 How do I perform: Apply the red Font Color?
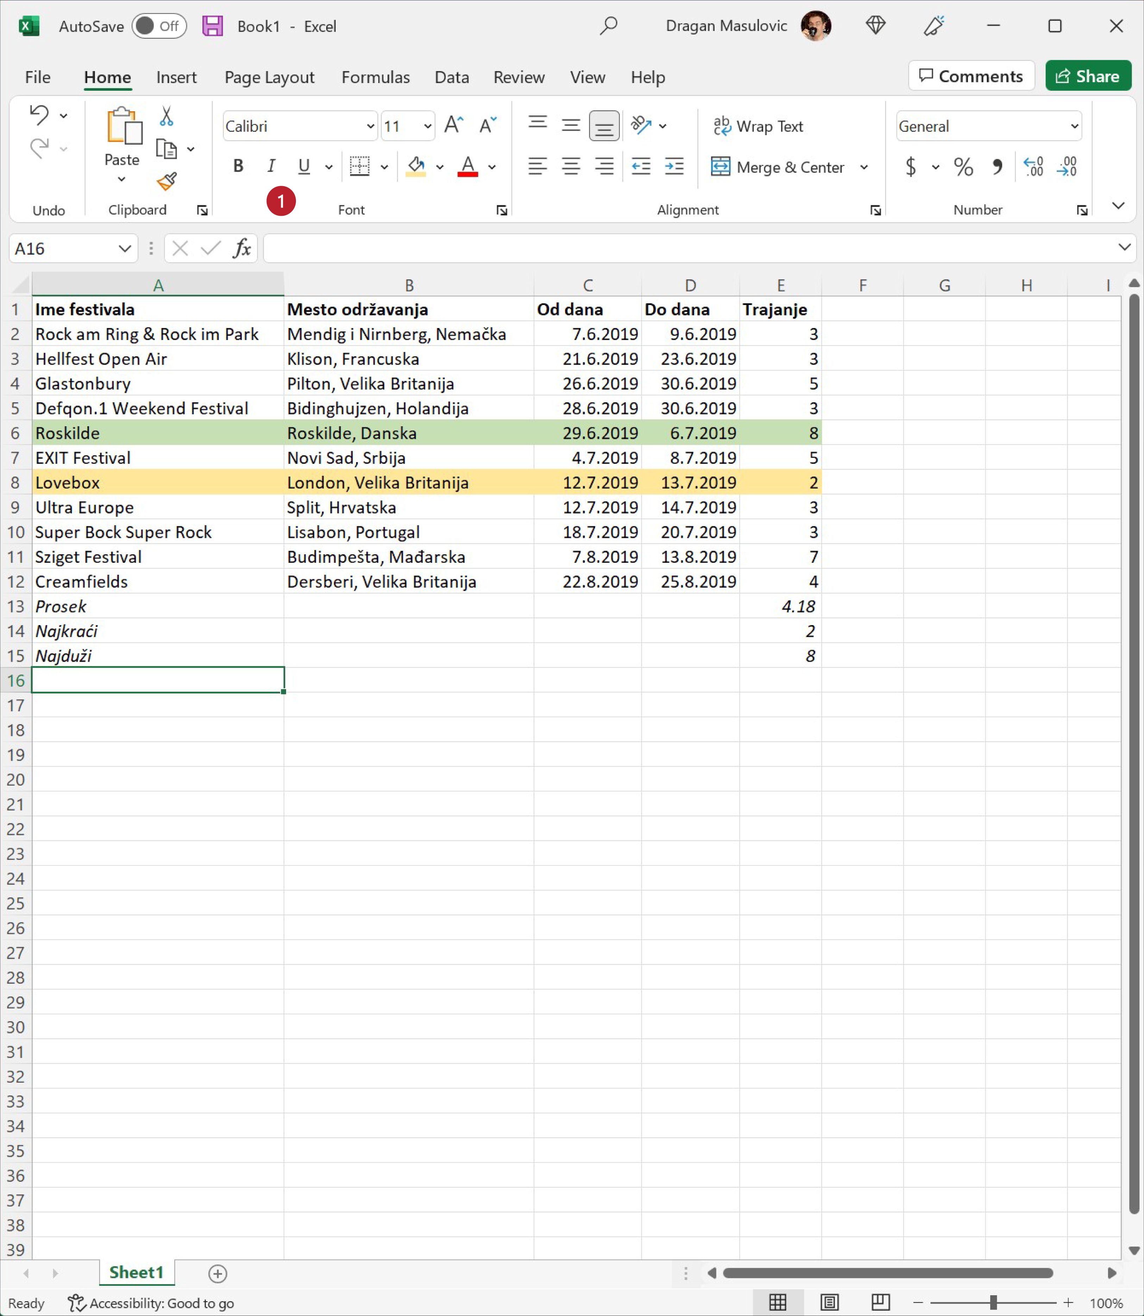click(x=468, y=166)
